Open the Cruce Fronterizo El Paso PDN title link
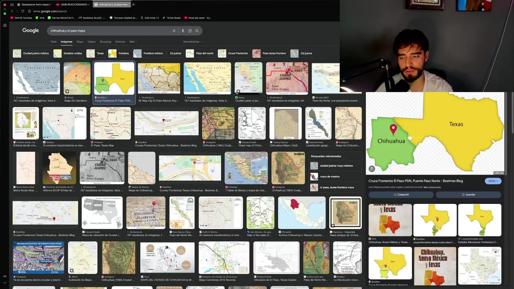Viewport: 514px width, 289px height. (x=416, y=181)
